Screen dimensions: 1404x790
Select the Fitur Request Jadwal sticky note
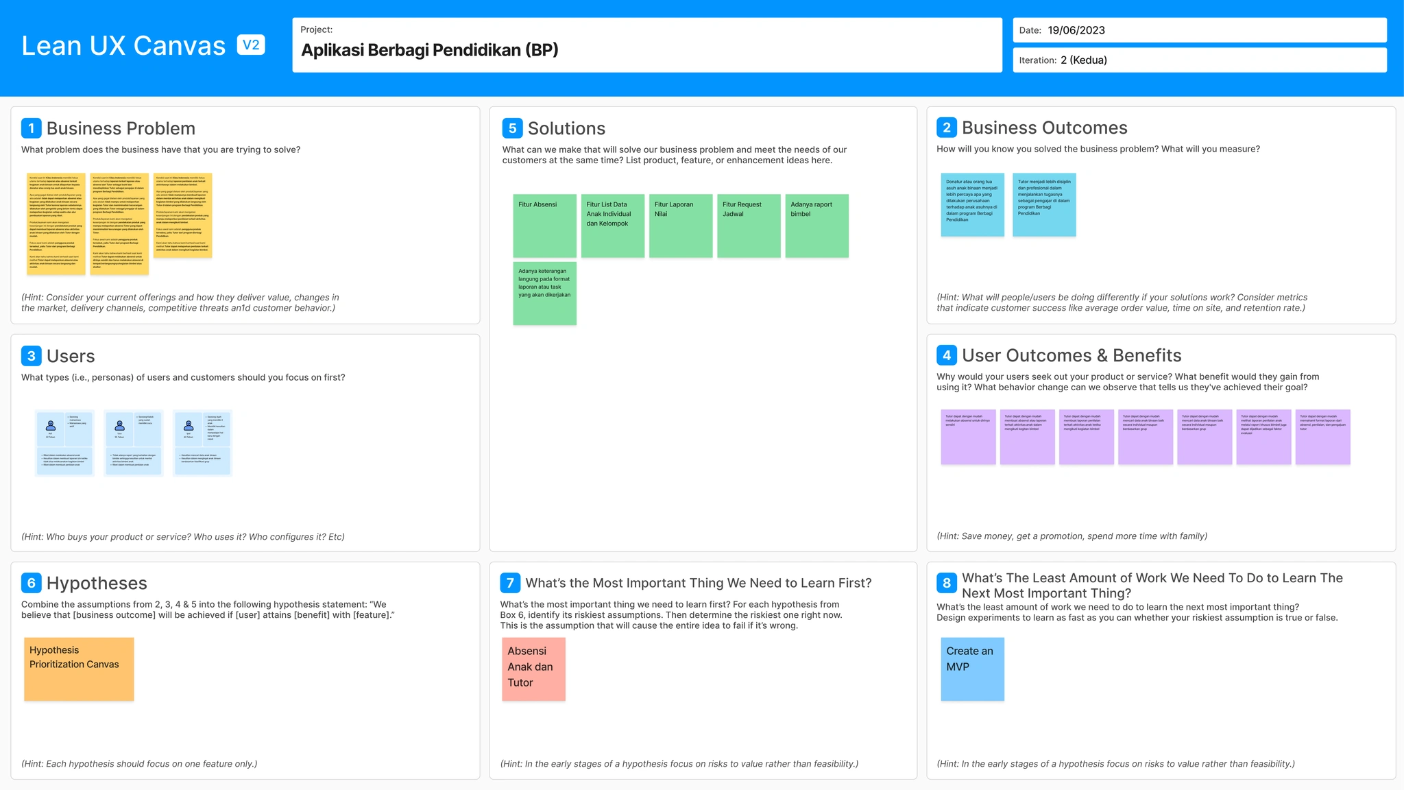pyautogui.click(x=749, y=226)
